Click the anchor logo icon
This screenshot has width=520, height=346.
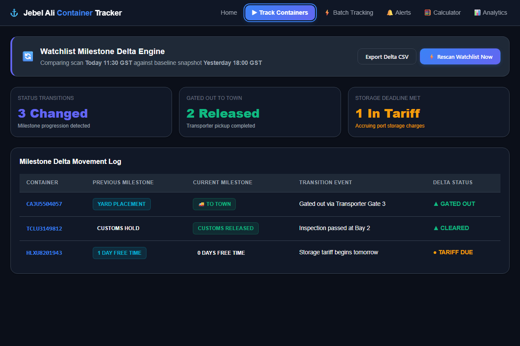pyautogui.click(x=14, y=13)
